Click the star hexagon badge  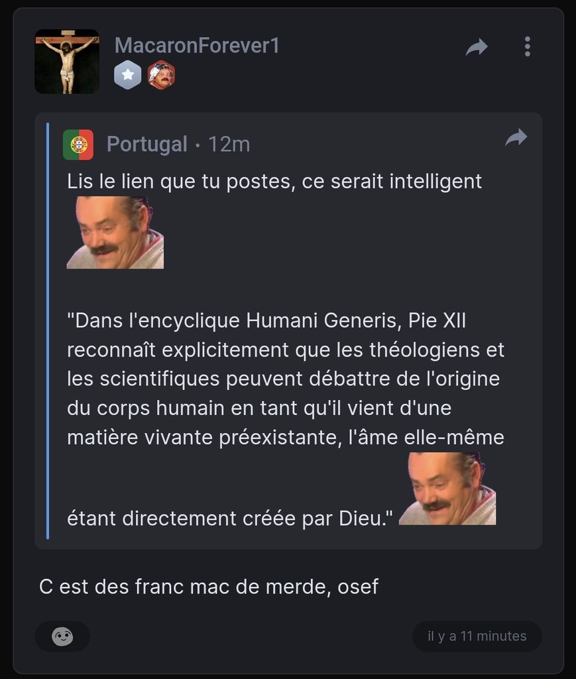click(128, 76)
